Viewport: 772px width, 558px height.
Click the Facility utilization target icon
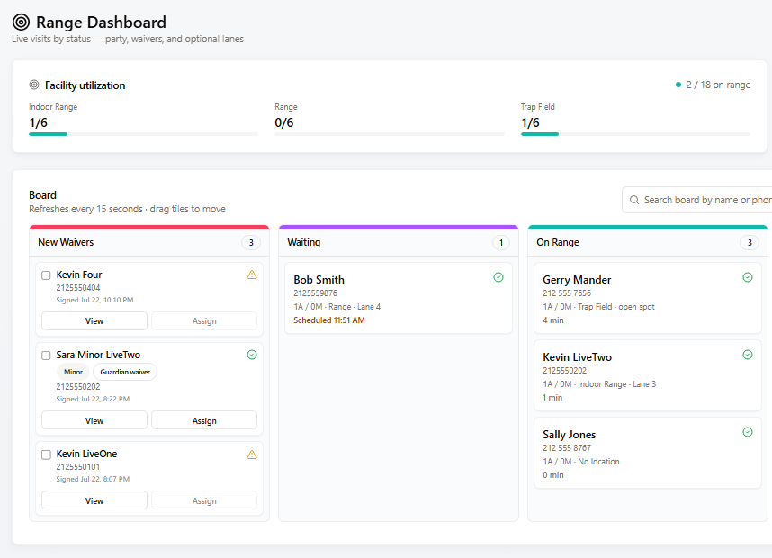tap(34, 85)
